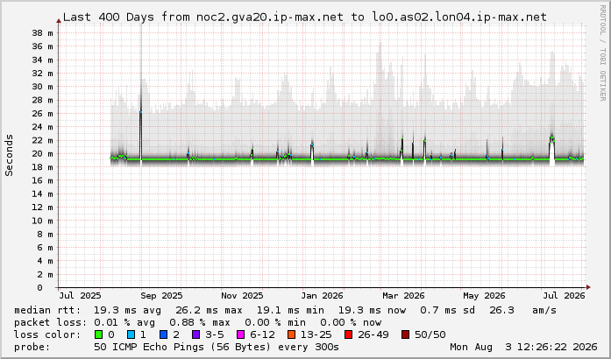The height and width of the screenshot is (359, 611).
Task: Click the magenta loss swatch for 6-12
Action: 241,334
